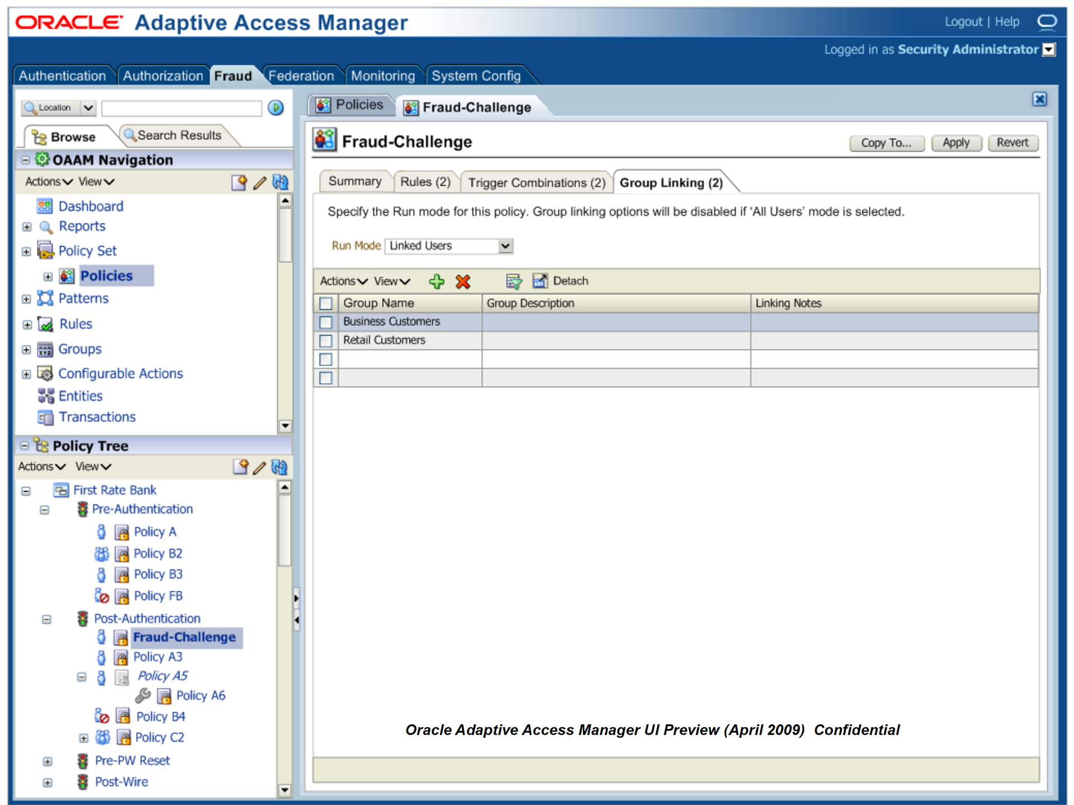
Task: Click the Revert button
Action: tap(1012, 143)
